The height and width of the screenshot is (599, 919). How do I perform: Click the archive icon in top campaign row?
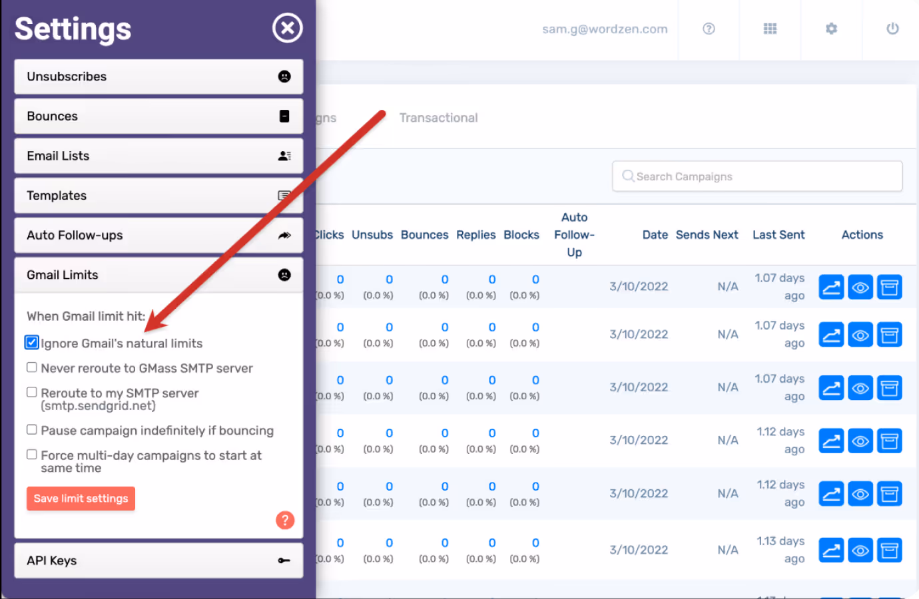(x=889, y=288)
